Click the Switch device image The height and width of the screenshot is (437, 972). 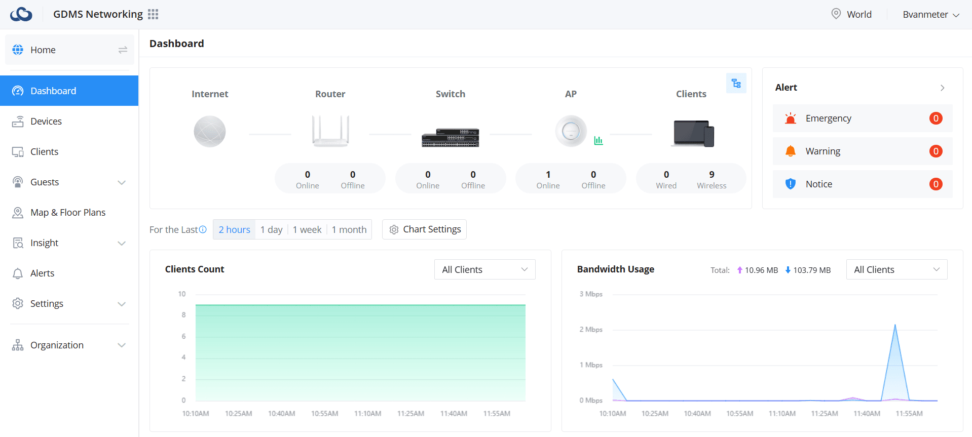click(x=451, y=137)
